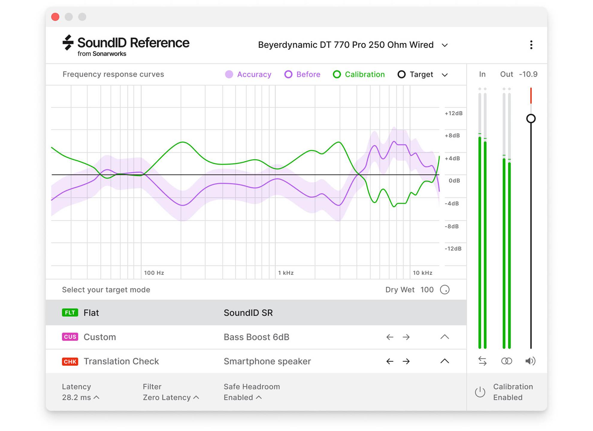593x431 pixels.
Task: Click the mono overlapping circles icon
Action: pos(506,361)
